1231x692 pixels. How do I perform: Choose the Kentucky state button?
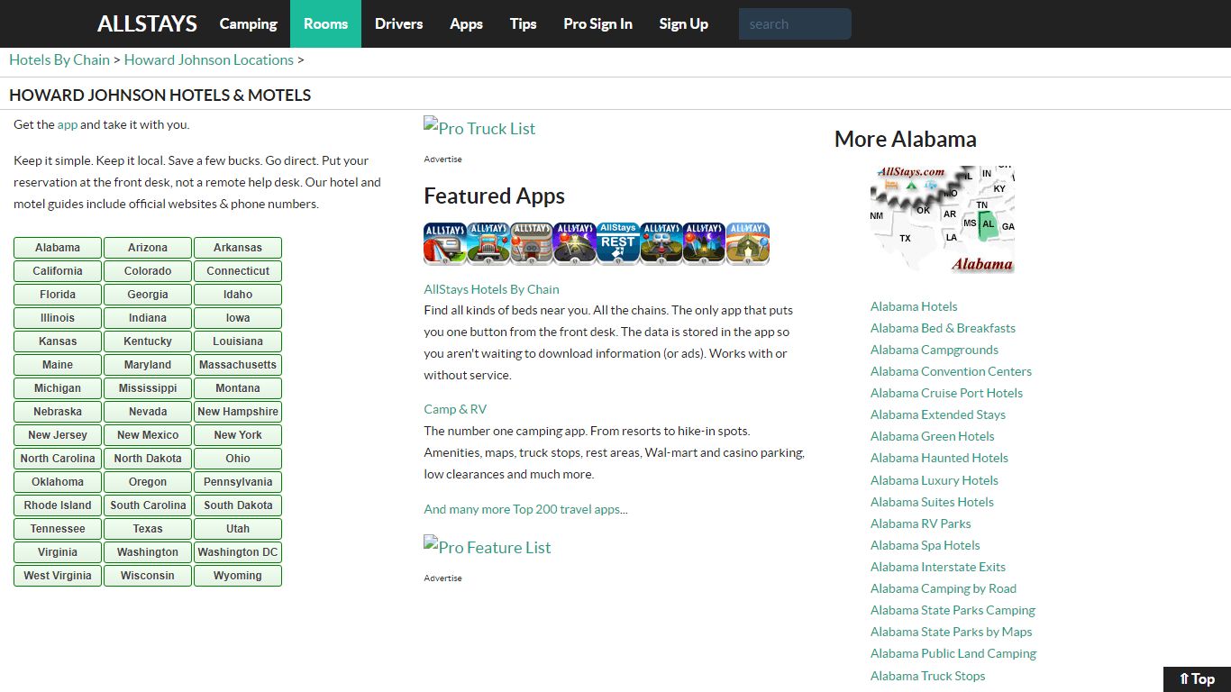click(148, 341)
